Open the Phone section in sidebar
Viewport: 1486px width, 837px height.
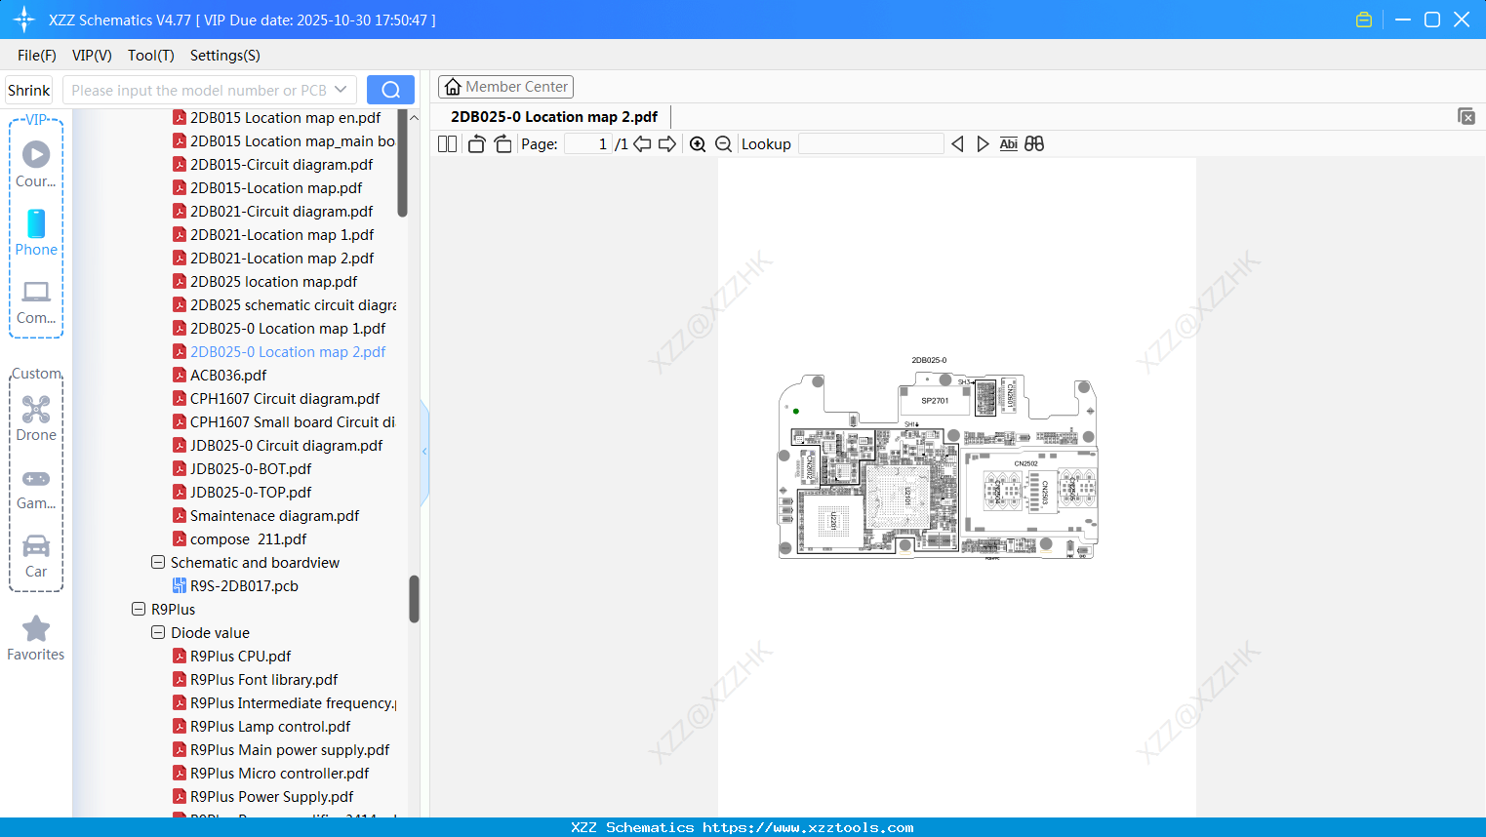coord(36,234)
